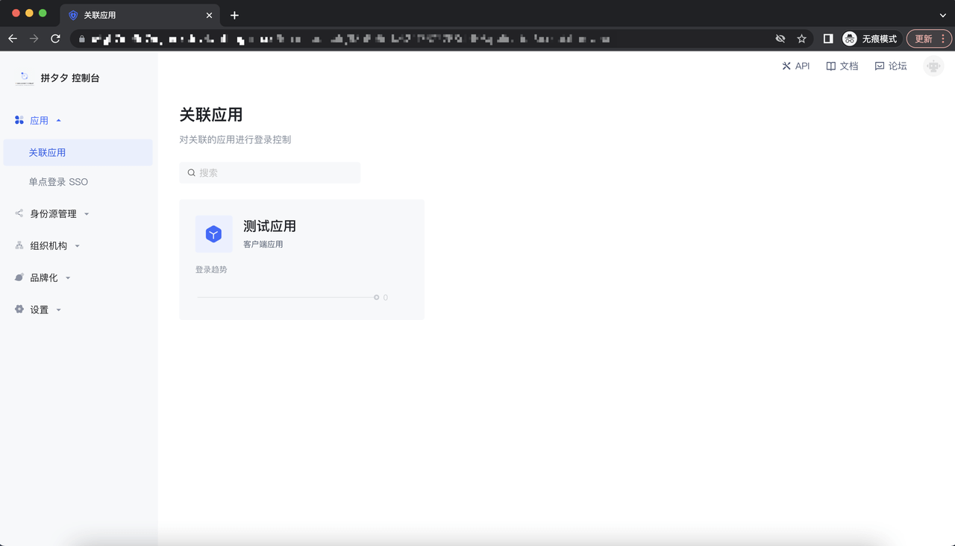Select 单点登录 SSO from the sidebar menu

click(57, 181)
